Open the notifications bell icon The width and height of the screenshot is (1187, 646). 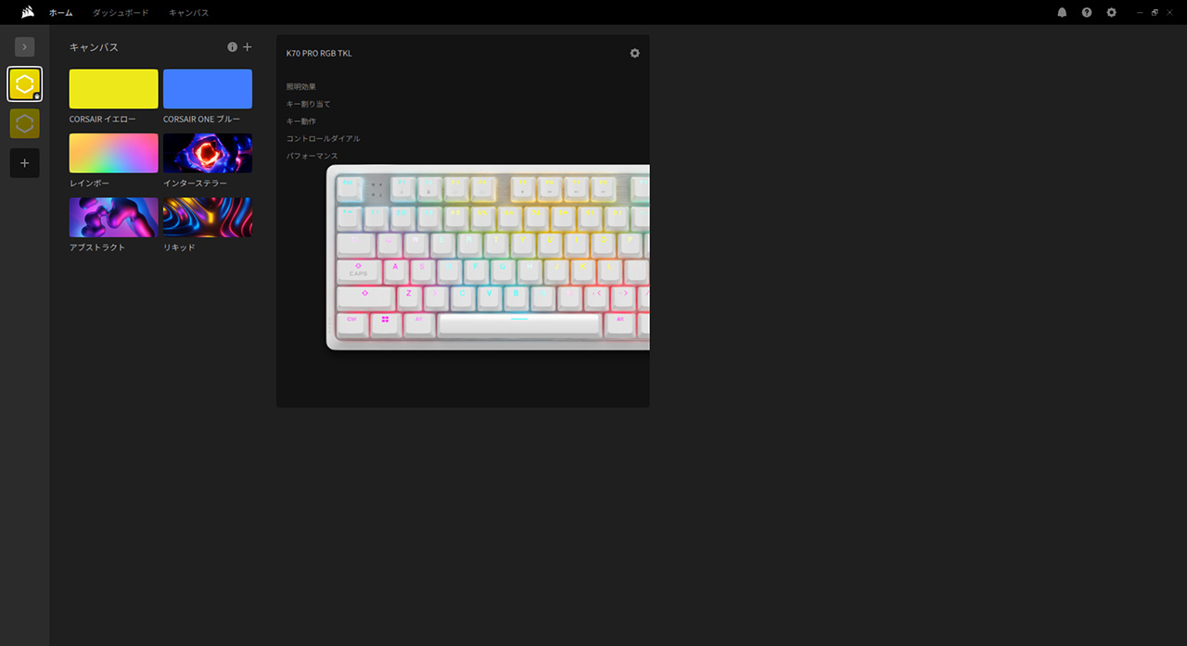(1062, 13)
